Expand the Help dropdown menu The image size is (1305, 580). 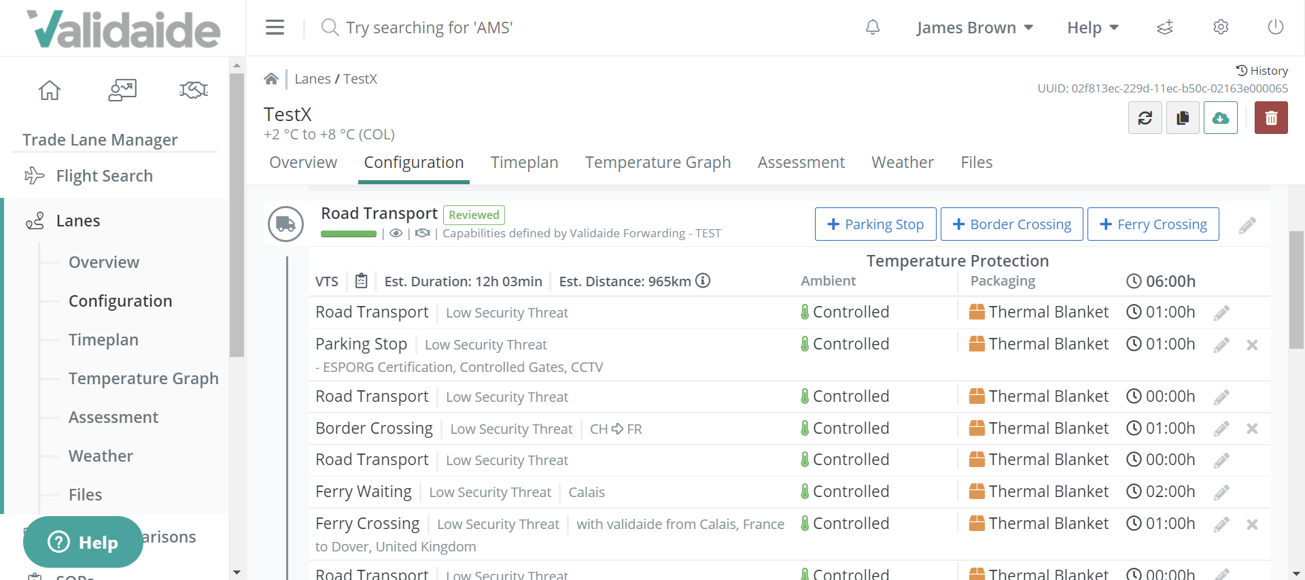pos(1092,27)
